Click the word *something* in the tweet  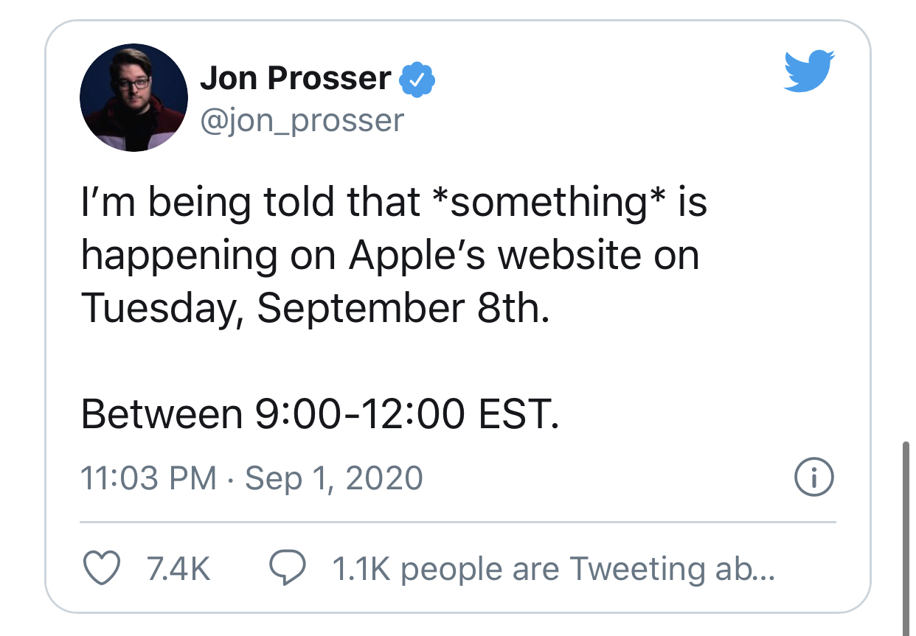pos(547,203)
